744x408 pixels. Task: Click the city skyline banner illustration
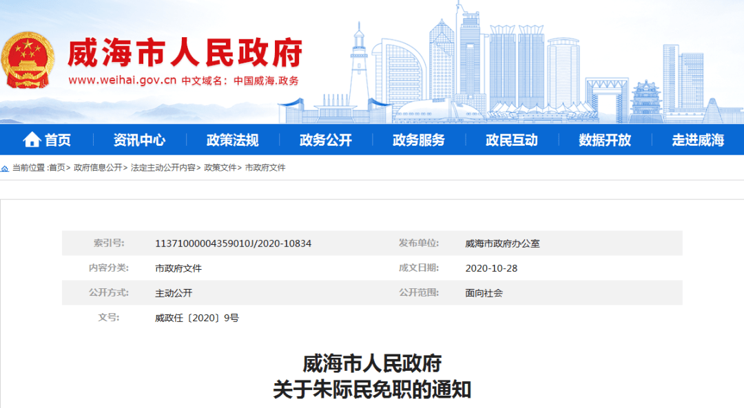pyautogui.click(x=524, y=69)
